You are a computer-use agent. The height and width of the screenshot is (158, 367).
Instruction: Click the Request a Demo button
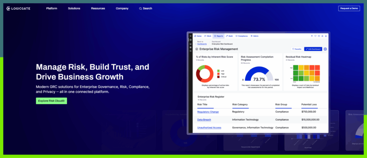(349, 9)
